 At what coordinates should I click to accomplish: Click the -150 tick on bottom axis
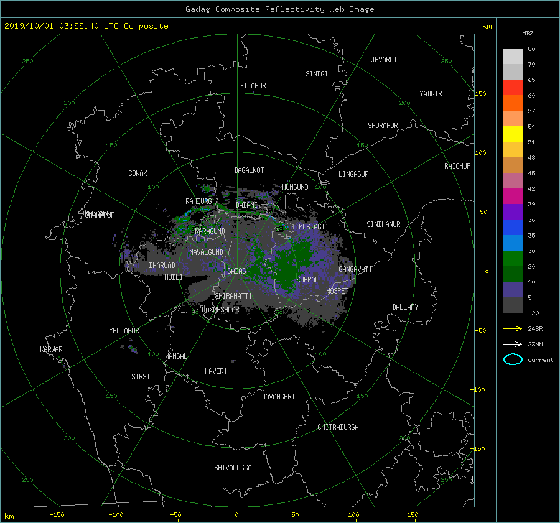coord(57,514)
